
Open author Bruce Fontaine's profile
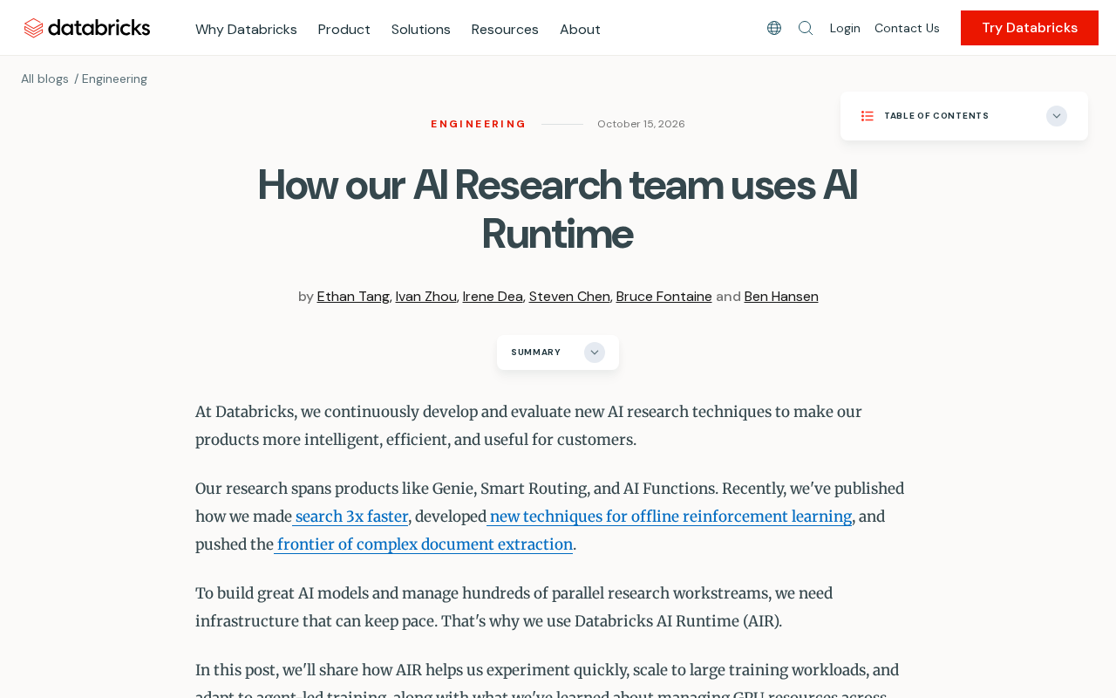[664, 297]
